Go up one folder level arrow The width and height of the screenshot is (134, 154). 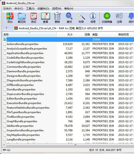[6, 28]
